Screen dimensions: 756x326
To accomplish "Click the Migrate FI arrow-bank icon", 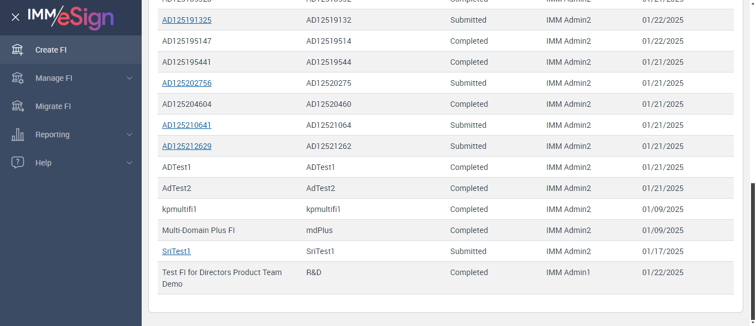I will click(18, 106).
